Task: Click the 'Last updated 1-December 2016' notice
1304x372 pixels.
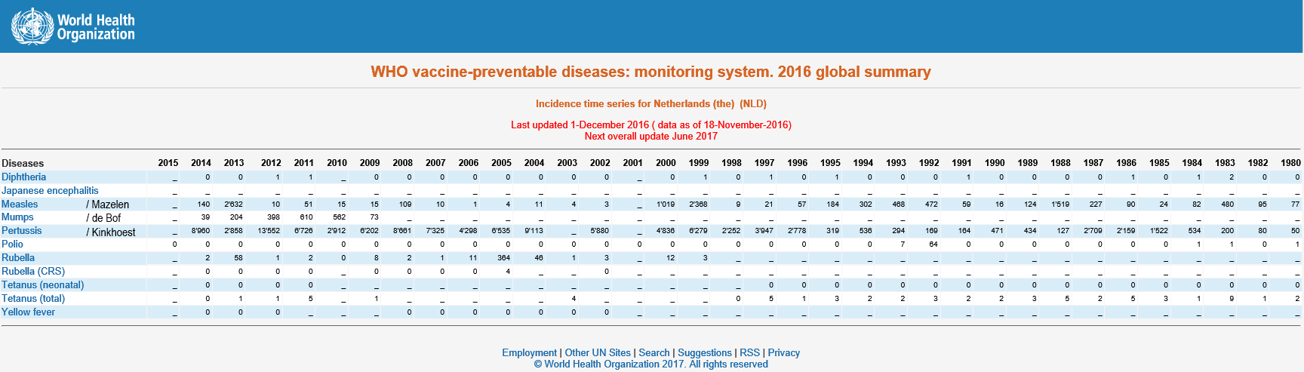Action: tap(650, 125)
